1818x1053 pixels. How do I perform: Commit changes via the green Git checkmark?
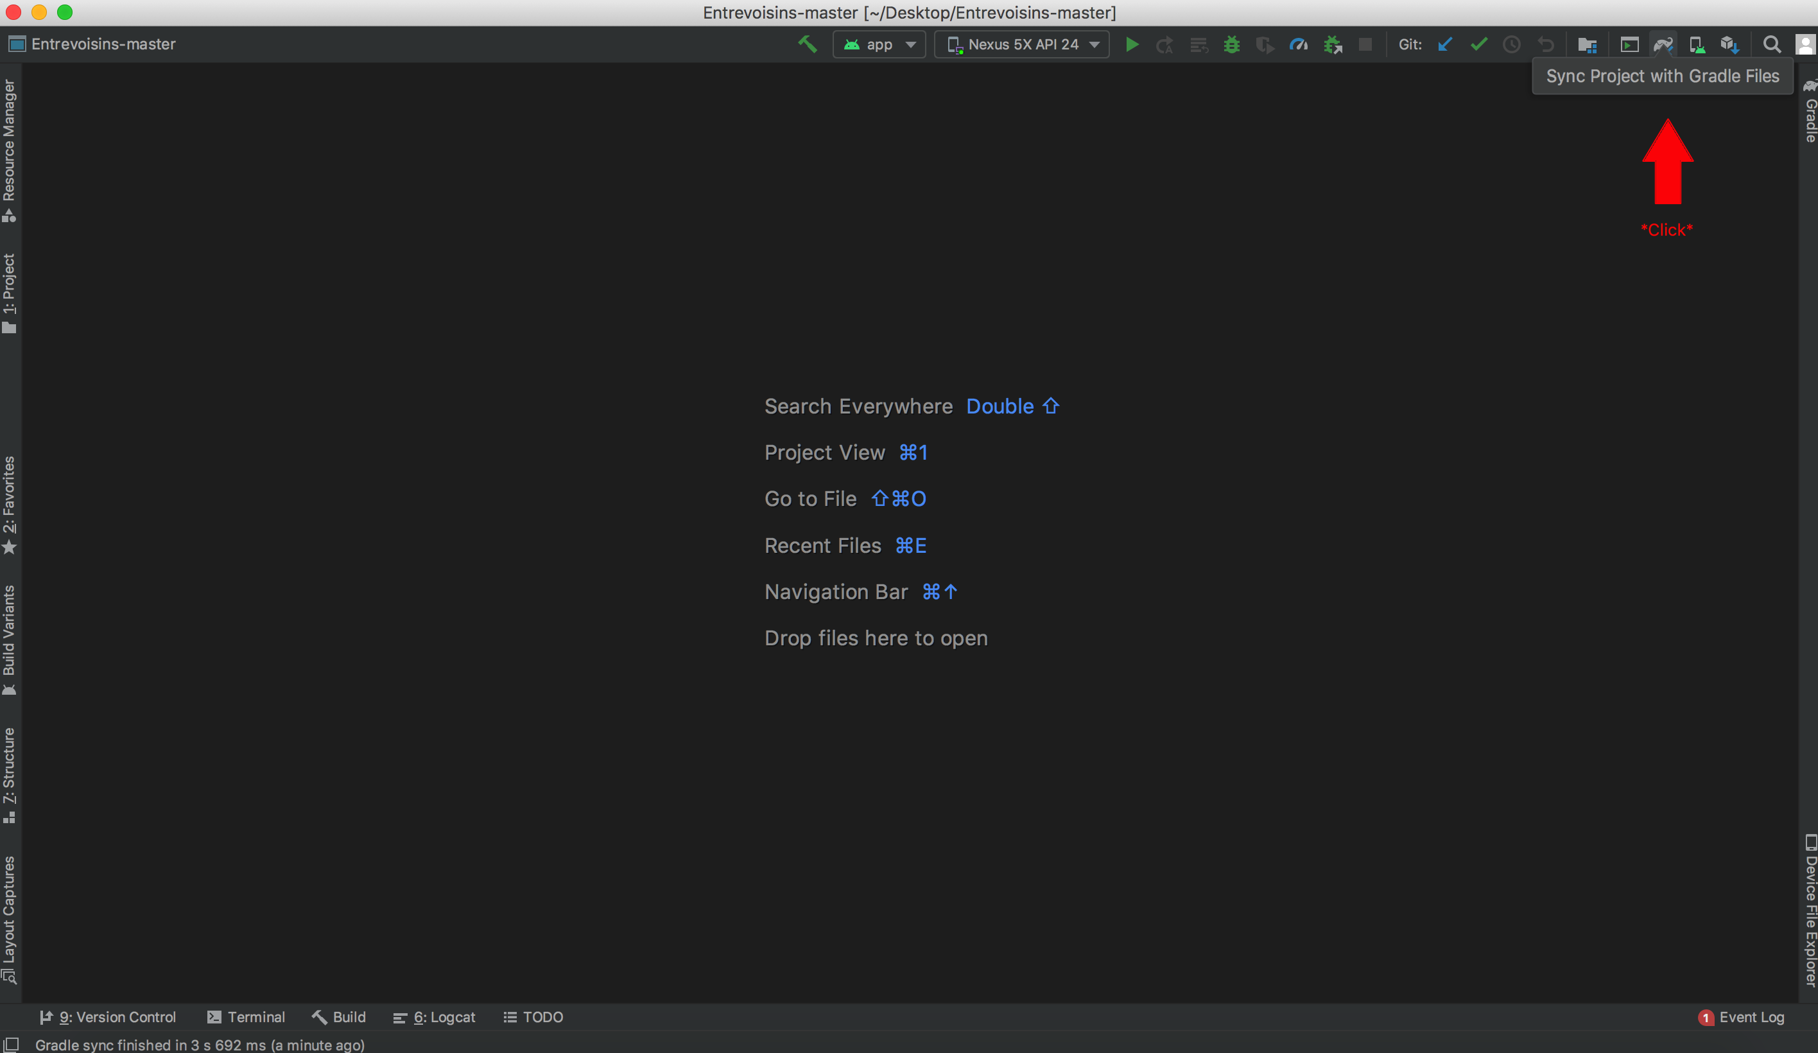1478,44
